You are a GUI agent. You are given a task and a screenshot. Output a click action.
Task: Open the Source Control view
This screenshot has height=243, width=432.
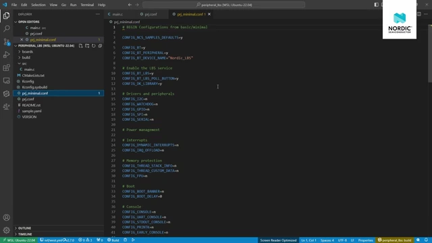point(6,42)
